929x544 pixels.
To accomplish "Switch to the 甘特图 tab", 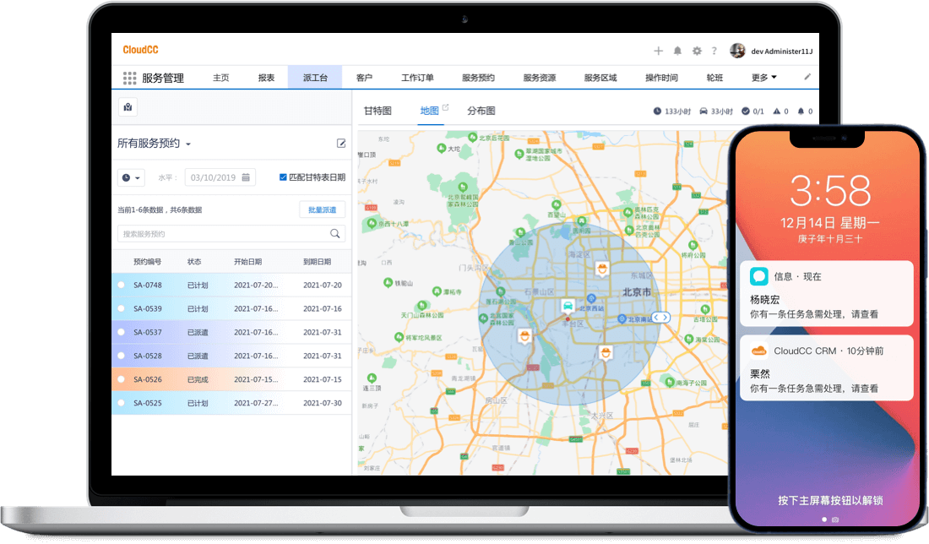I will pyautogui.click(x=378, y=111).
